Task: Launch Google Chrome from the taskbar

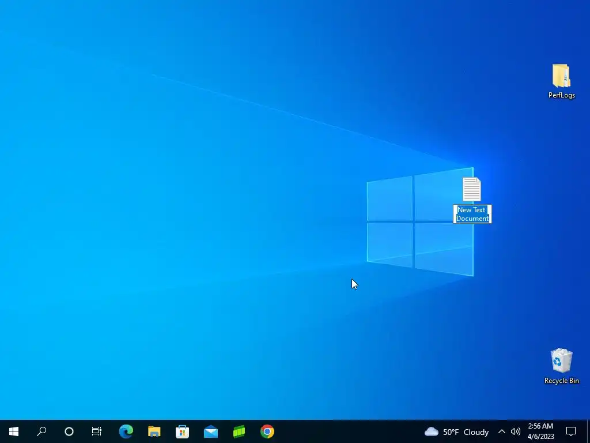Action: pos(267,431)
